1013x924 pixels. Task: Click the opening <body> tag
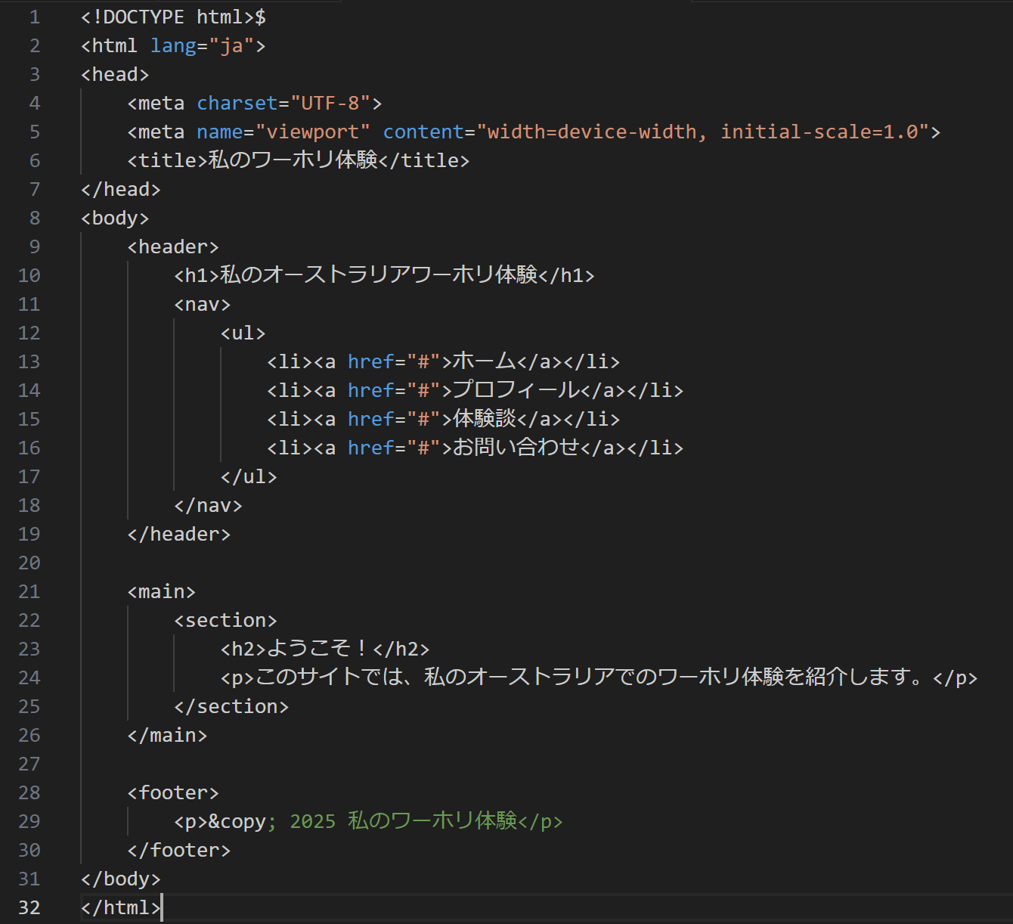(115, 218)
